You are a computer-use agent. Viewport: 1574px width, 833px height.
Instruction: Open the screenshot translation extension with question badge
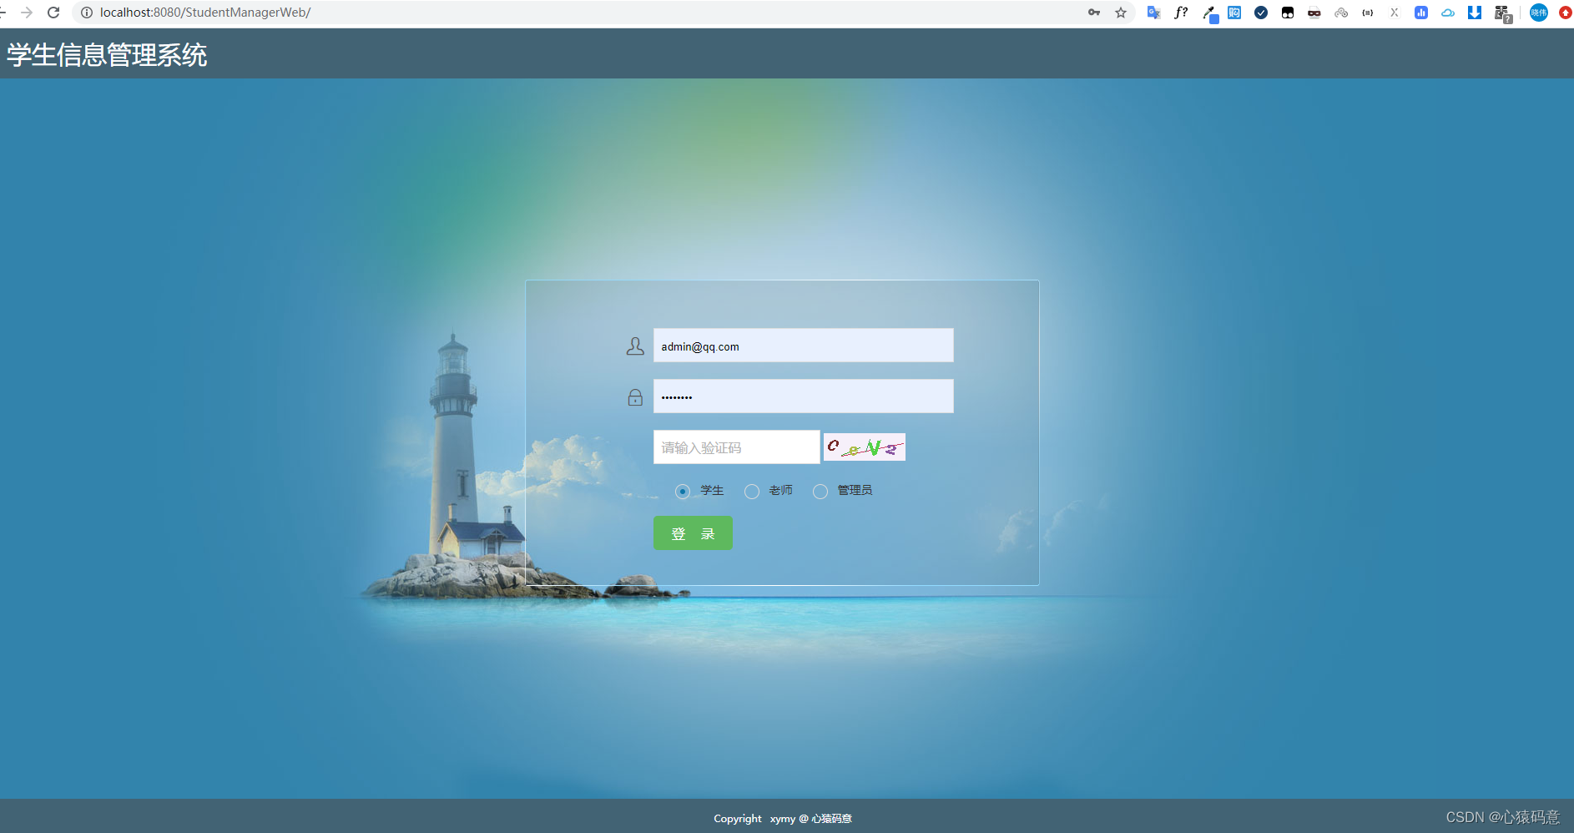pyautogui.click(x=1502, y=13)
